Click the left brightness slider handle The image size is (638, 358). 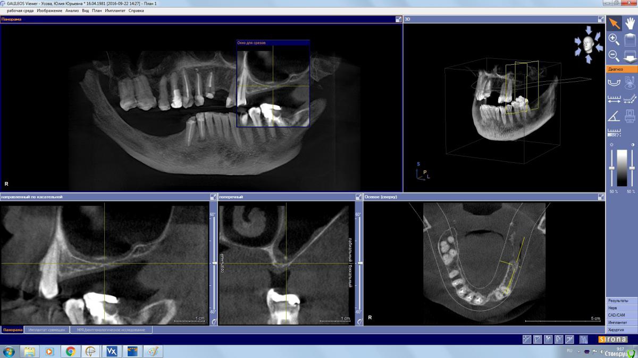pos(612,169)
